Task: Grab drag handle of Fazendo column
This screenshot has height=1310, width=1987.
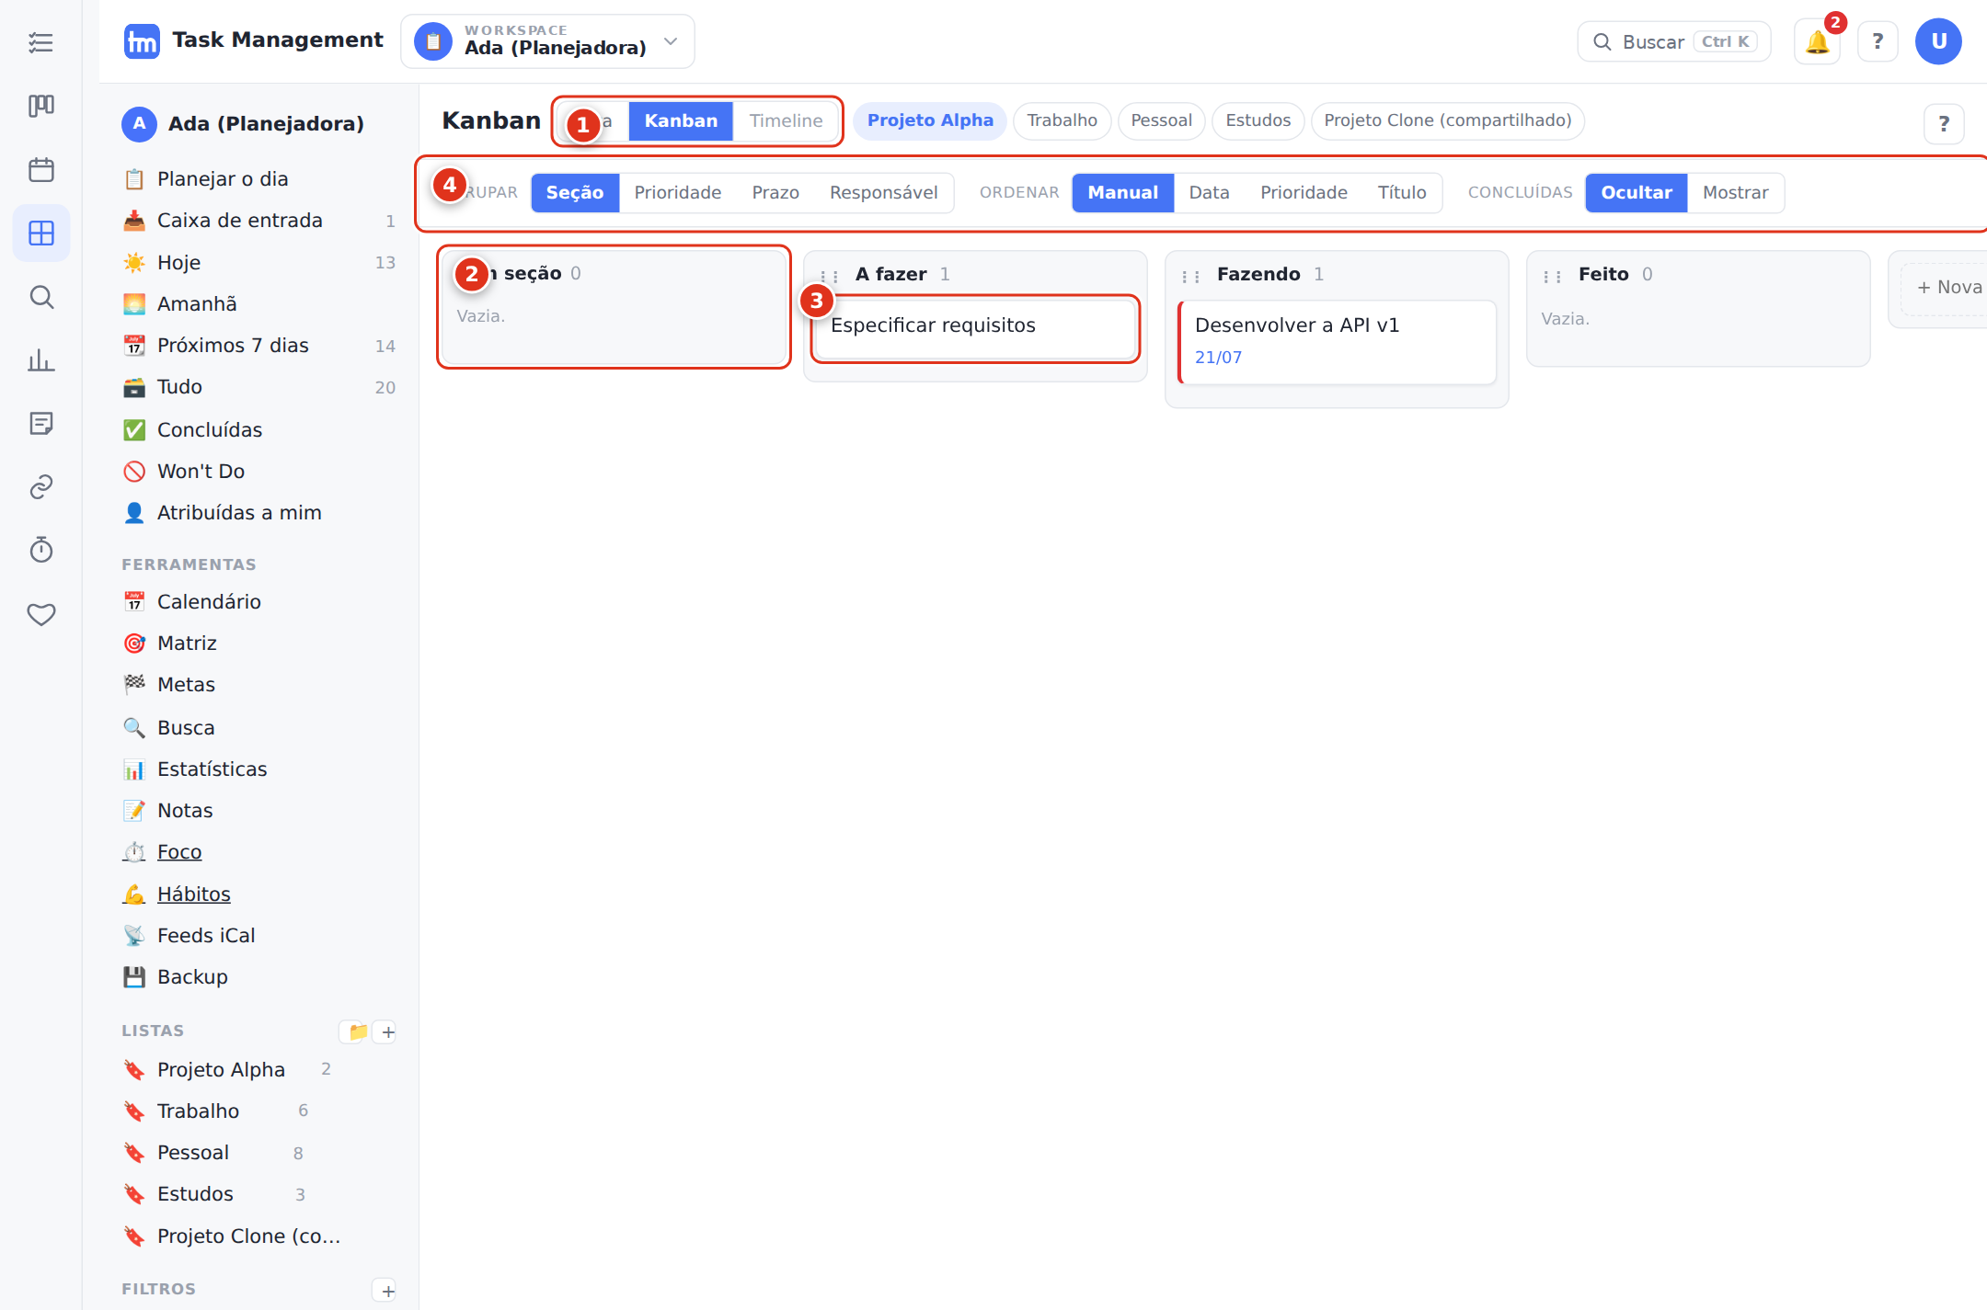Action: click(1190, 276)
